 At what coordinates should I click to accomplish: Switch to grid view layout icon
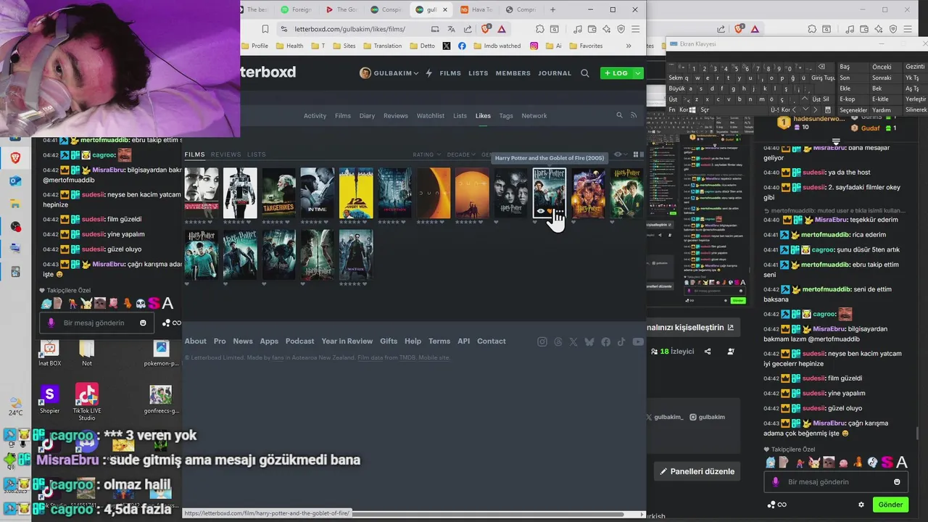click(x=634, y=154)
